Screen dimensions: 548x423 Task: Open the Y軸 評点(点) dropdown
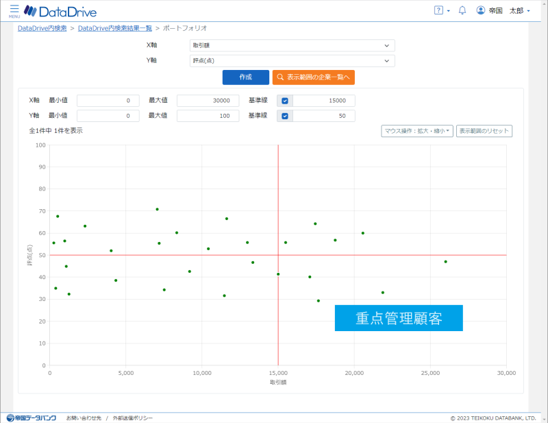(292, 61)
